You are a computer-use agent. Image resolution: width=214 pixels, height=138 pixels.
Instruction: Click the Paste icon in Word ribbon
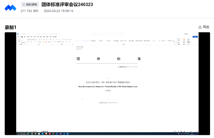coord(19,40)
